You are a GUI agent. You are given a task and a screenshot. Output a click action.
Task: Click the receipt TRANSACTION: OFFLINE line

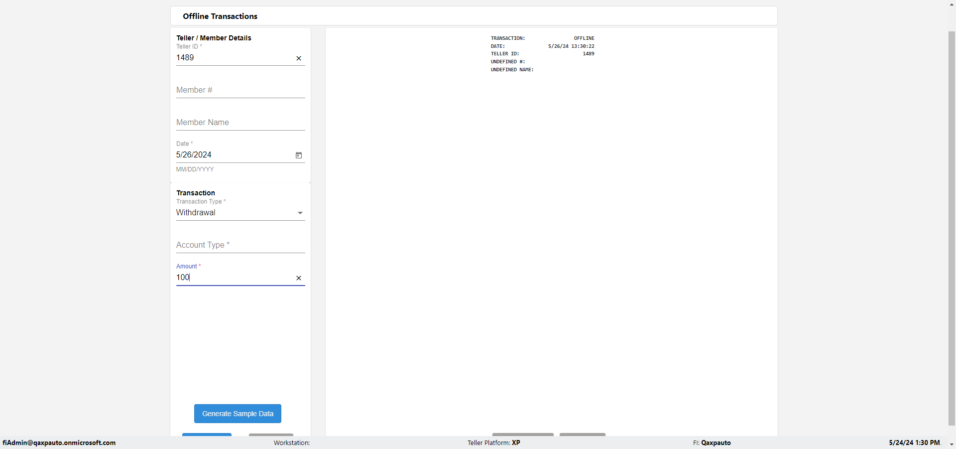(542, 38)
